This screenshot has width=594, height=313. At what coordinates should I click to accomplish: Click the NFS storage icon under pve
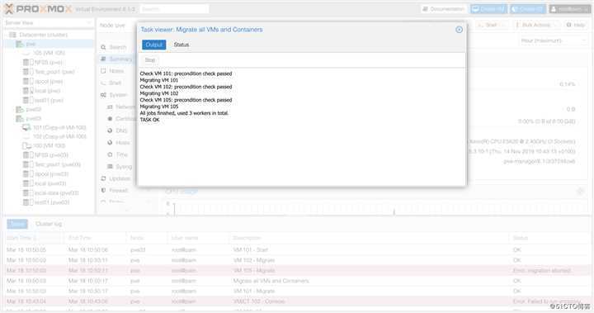(28, 62)
